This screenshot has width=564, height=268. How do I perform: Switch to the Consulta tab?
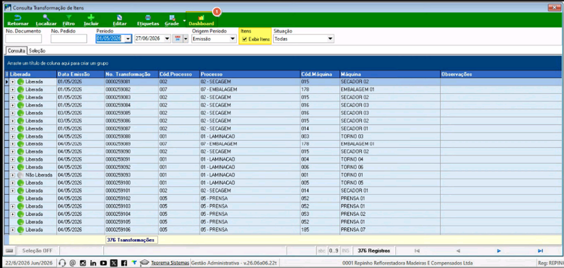(17, 51)
